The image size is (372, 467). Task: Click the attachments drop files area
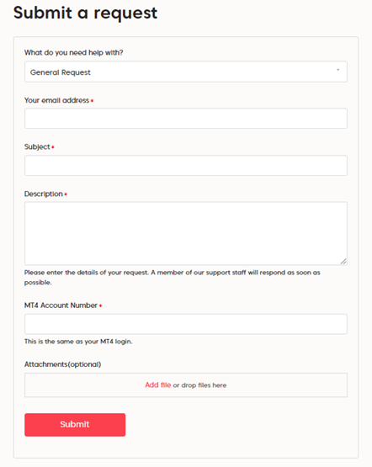point(186,385)
